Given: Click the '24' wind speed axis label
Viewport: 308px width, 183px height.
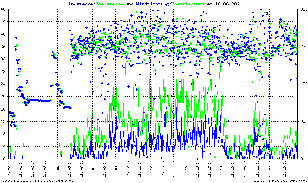Looking at the screenshot, I should click(x=3, y=84).
